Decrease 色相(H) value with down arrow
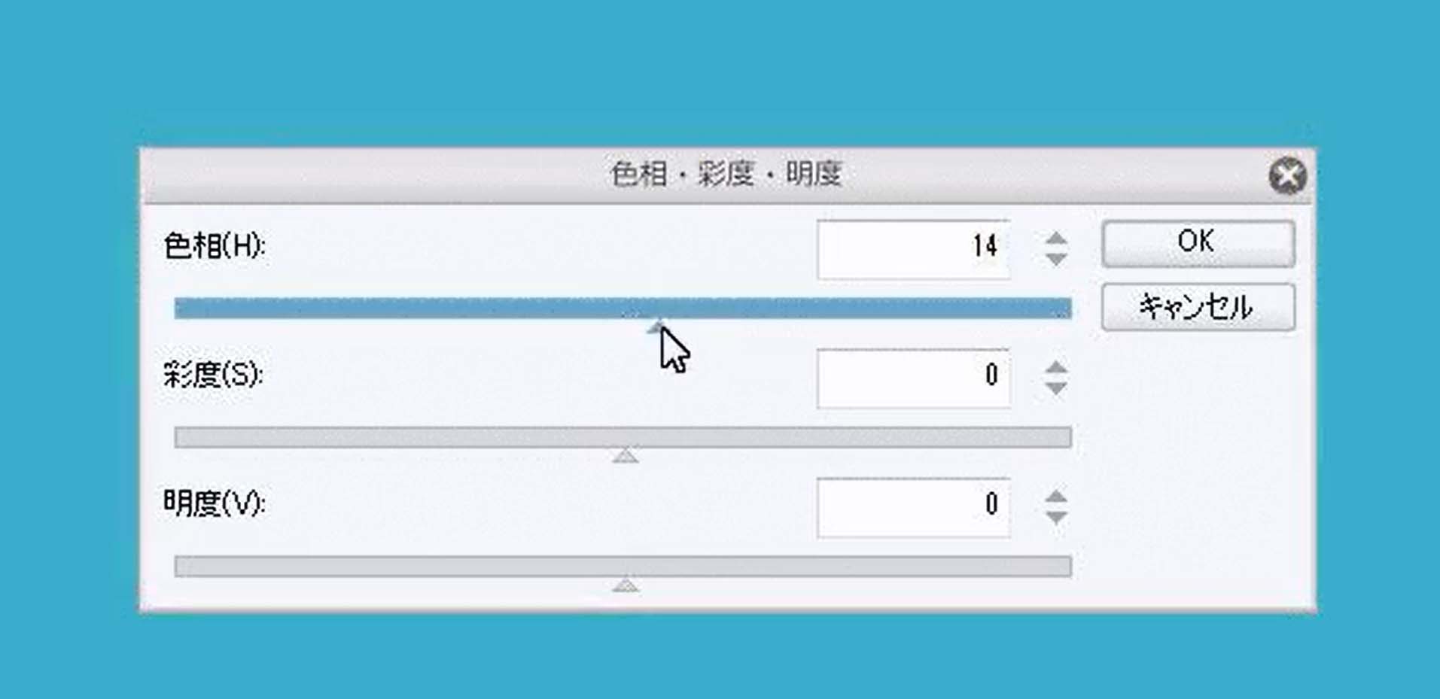This screenshot has height=699, width=1440. click(1056, 259)
